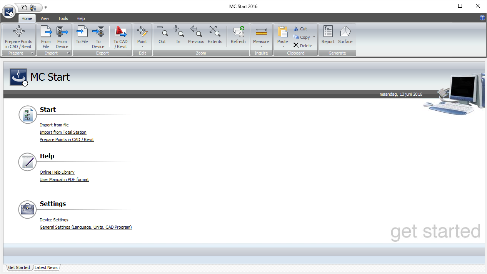Click Import from Total Station link
The image size is (487, 274).
(x=63, y=132)
